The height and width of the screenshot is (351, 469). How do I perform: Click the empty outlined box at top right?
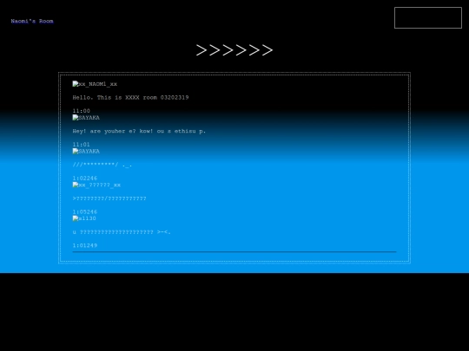click(x=428, y=17)
